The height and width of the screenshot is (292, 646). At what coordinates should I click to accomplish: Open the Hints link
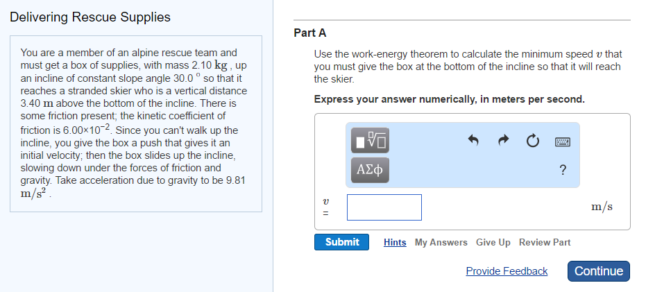(395, 243)
